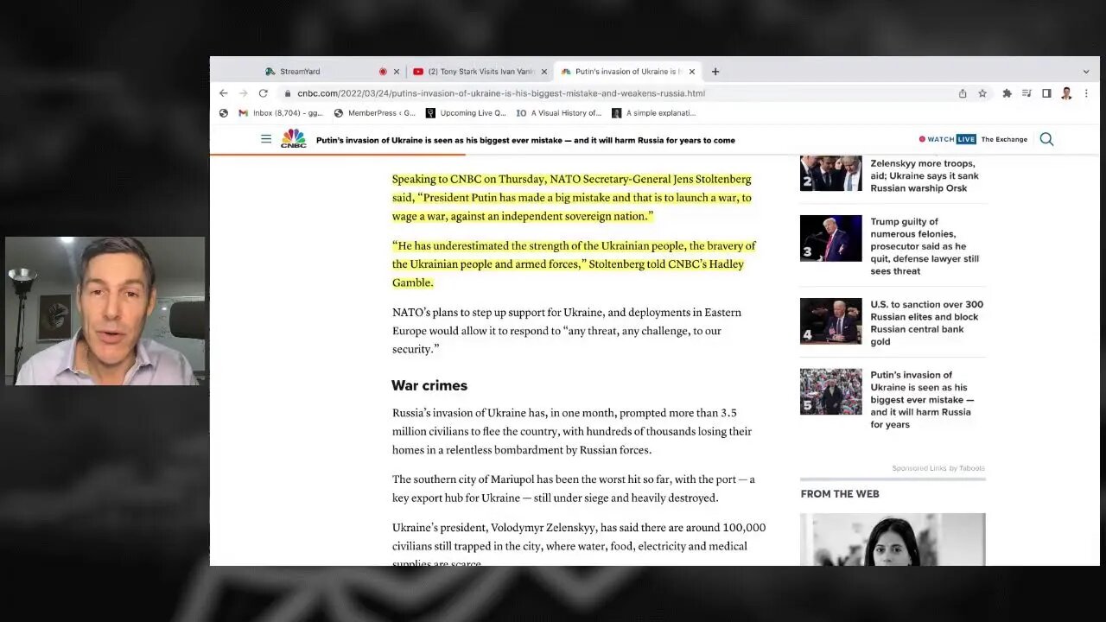The width and height of the screenshot is (1106, 622).
Task: Close the StreamYard tab
Action: coord(397,72)
